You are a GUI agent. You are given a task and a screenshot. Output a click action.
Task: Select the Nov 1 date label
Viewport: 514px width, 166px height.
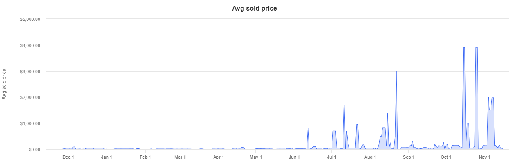pos(484,157)
